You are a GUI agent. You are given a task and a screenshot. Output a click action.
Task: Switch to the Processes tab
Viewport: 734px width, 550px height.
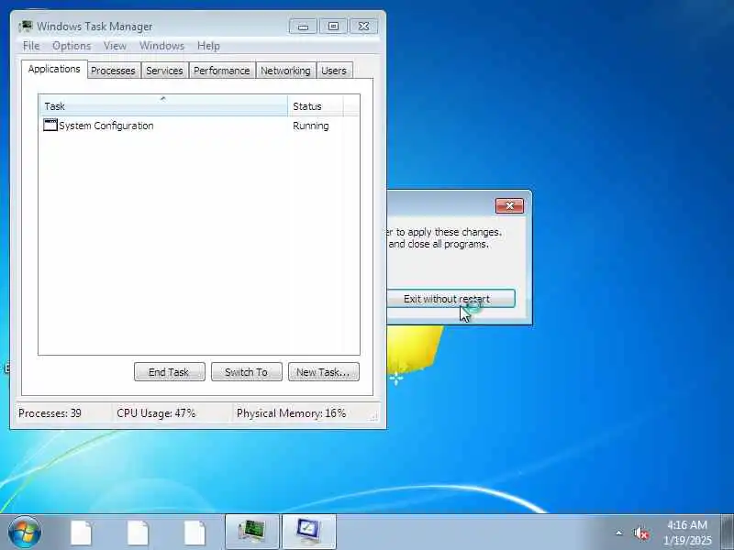click(x=113, y=71)
